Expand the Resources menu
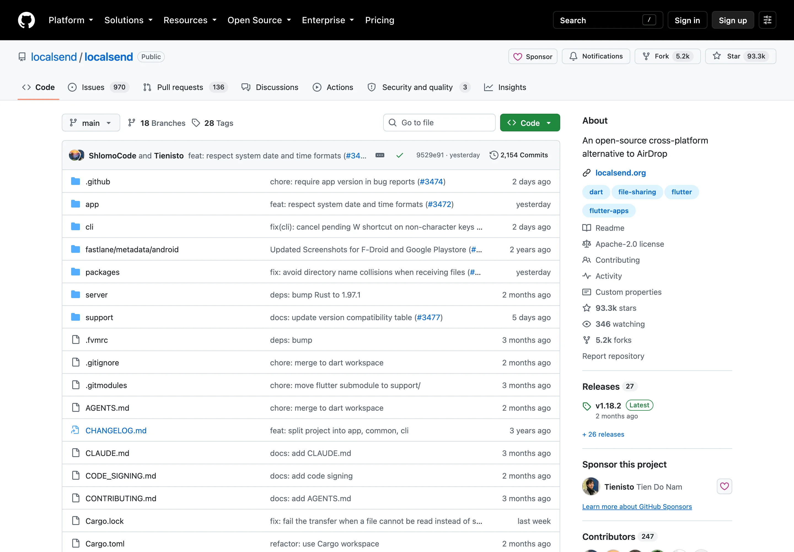The height and width of the screenshot is (552, 794). coord(190,20)
